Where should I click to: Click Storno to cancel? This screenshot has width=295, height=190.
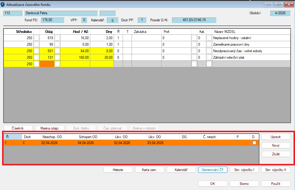pyautogui.click(x=244, y=184)
